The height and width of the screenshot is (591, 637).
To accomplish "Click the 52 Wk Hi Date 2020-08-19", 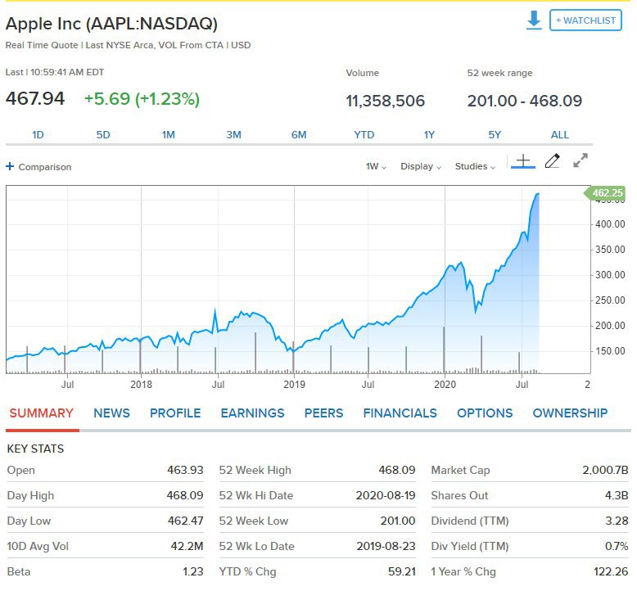I will coord(386,495).
